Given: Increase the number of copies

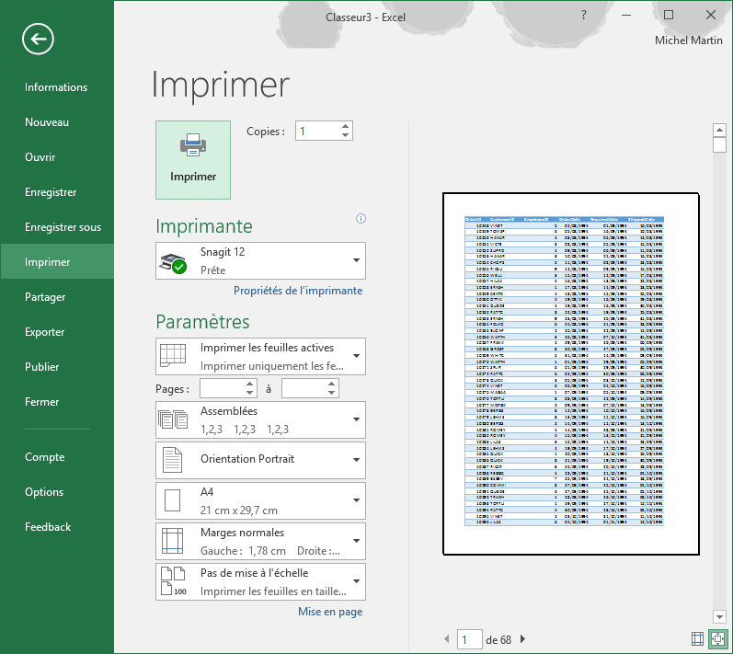Looking at the screenshot, I should click(345, 127).
